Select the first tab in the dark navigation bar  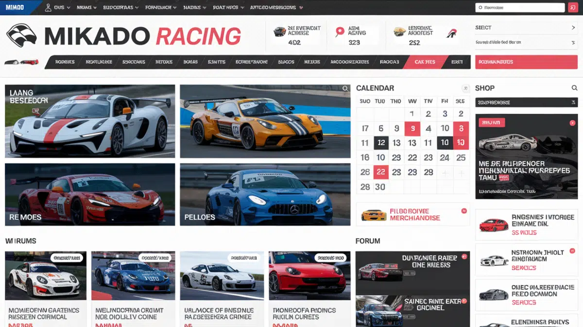click(x=65, y=62)
